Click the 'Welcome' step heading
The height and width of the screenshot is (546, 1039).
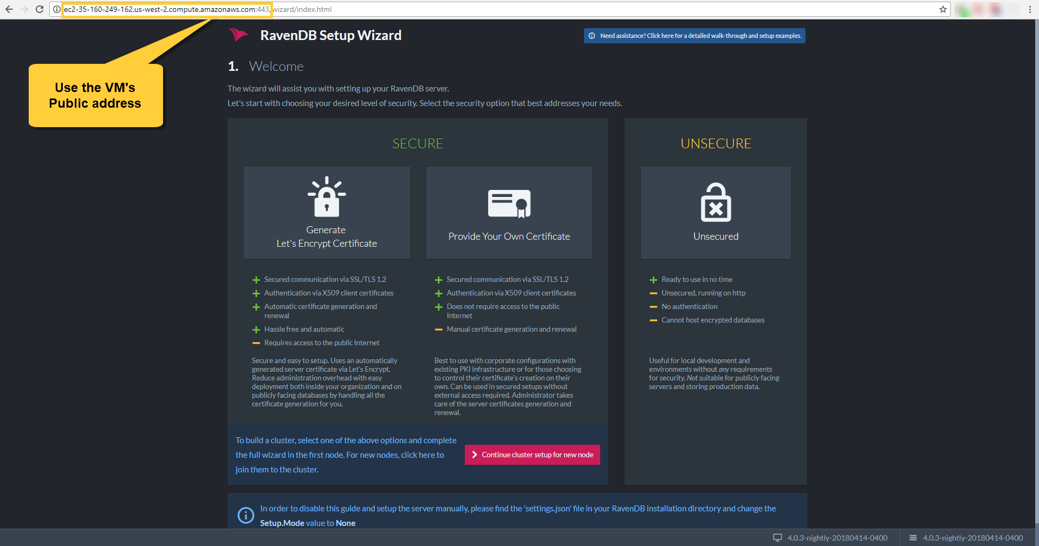click(276, 66)
